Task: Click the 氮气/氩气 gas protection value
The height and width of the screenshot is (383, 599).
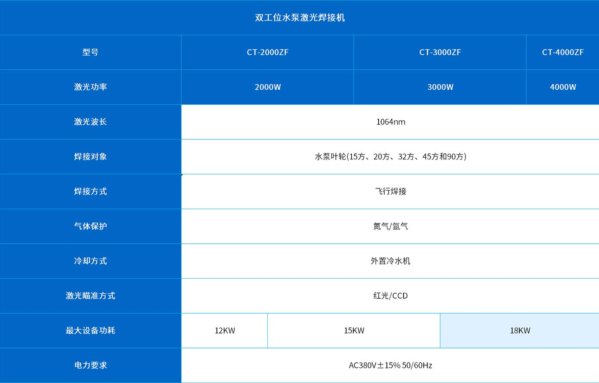Action: 390,226
